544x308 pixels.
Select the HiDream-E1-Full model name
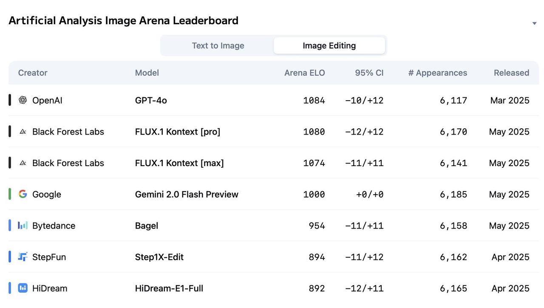pyautogui.click(x=169, y=288)
